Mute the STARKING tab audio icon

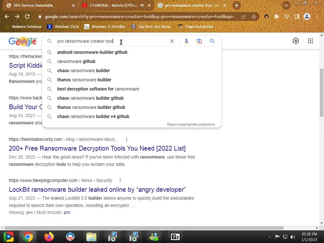coord(142,5)
